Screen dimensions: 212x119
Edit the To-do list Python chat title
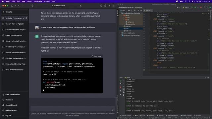[24, 18]
